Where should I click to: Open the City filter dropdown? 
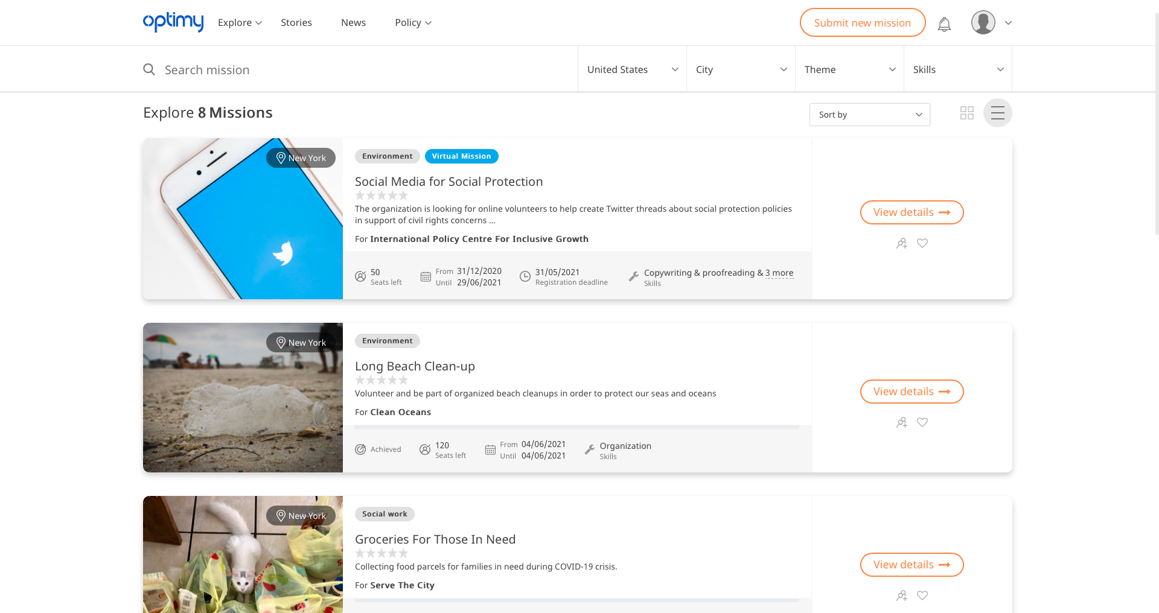[741, 69]
